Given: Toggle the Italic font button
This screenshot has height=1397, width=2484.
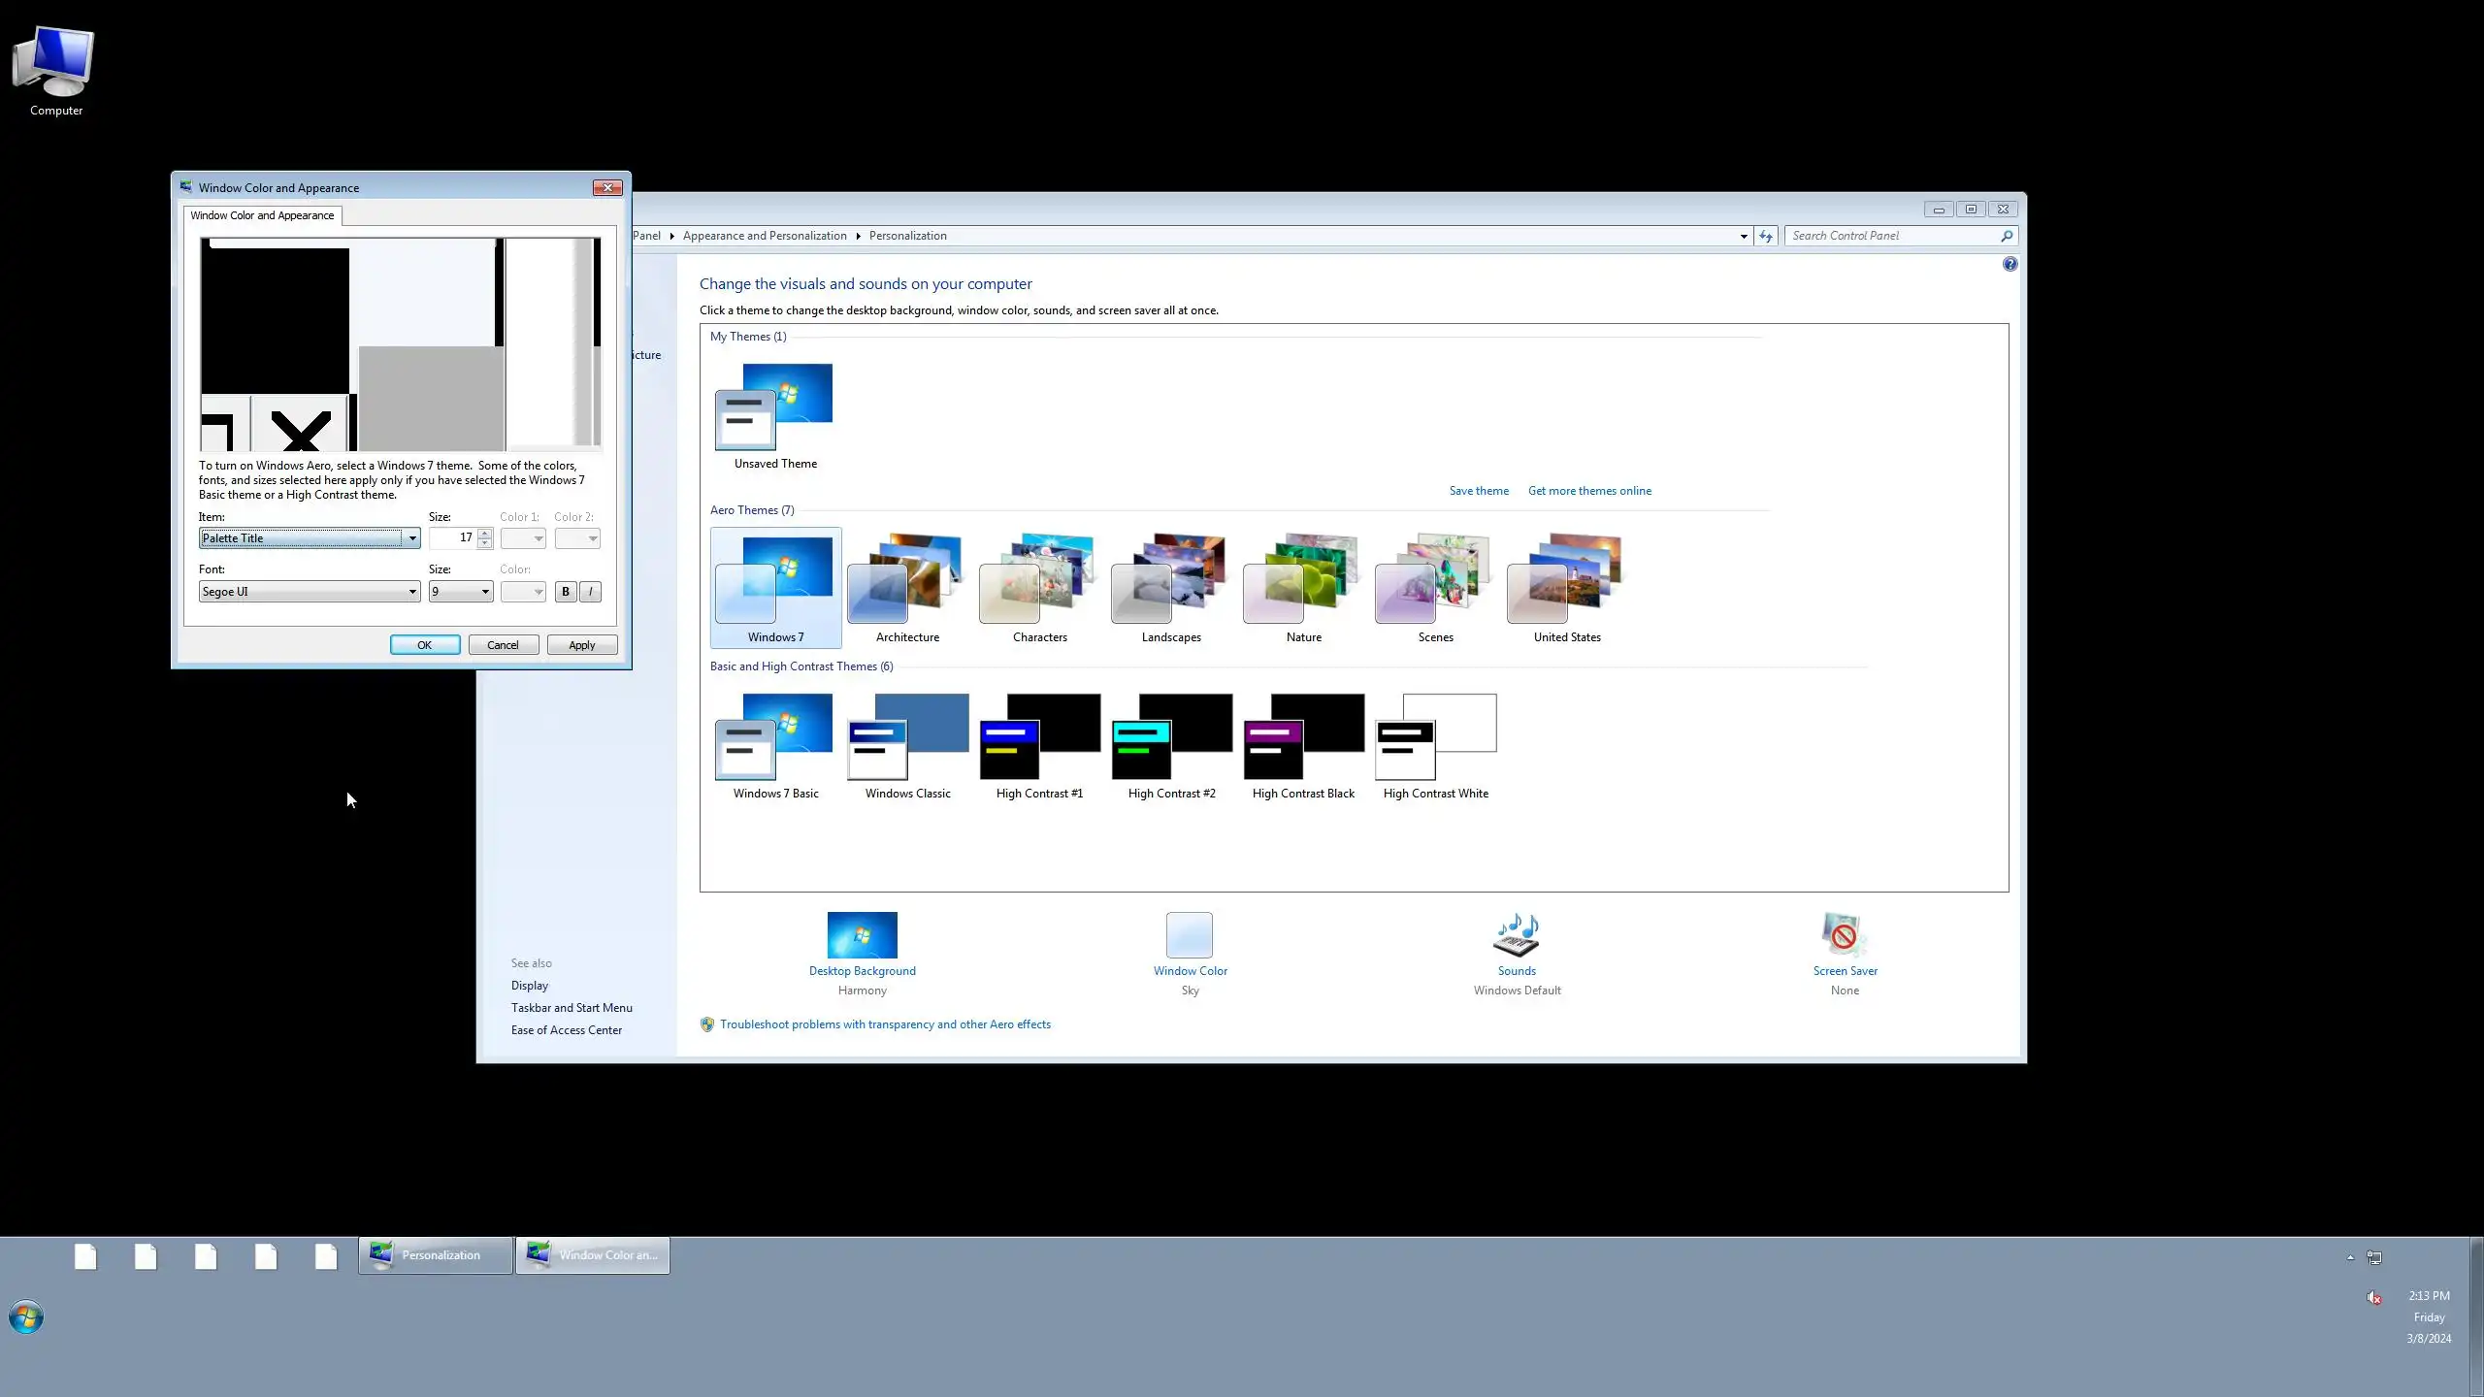Looking at the screenshot, I should point(590,592).
